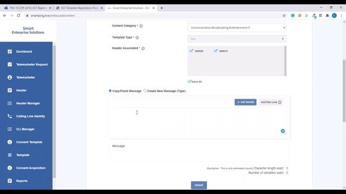Uncheck header 600020 checkbox
The image size is (346, 194).
pyautogui.click(x=191, y=51)
